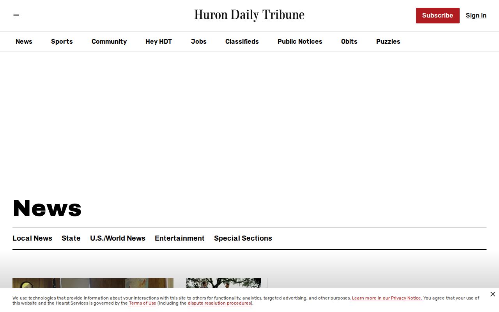The image size is (499, 312).
Task: Open dispute resolution procedures link
Action: click(x=219, y=303)
